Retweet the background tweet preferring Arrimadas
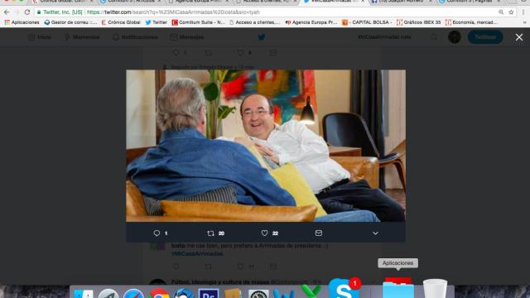This screenshot has height=298, width=530. 208,267
